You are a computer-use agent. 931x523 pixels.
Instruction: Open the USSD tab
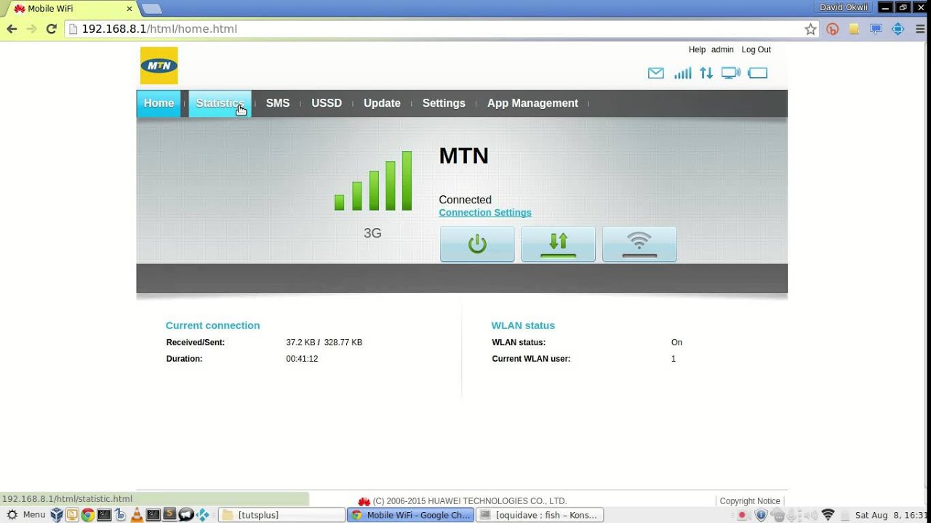[x=327, y=103]
